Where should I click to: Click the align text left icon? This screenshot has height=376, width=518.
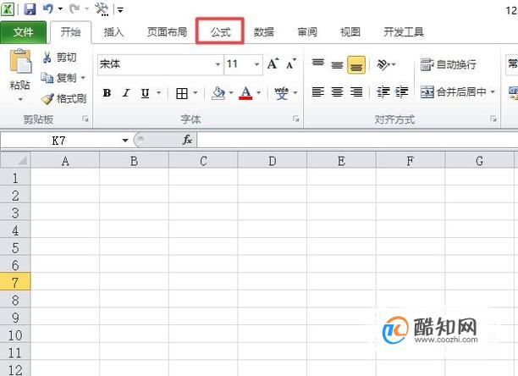[318, 91]
